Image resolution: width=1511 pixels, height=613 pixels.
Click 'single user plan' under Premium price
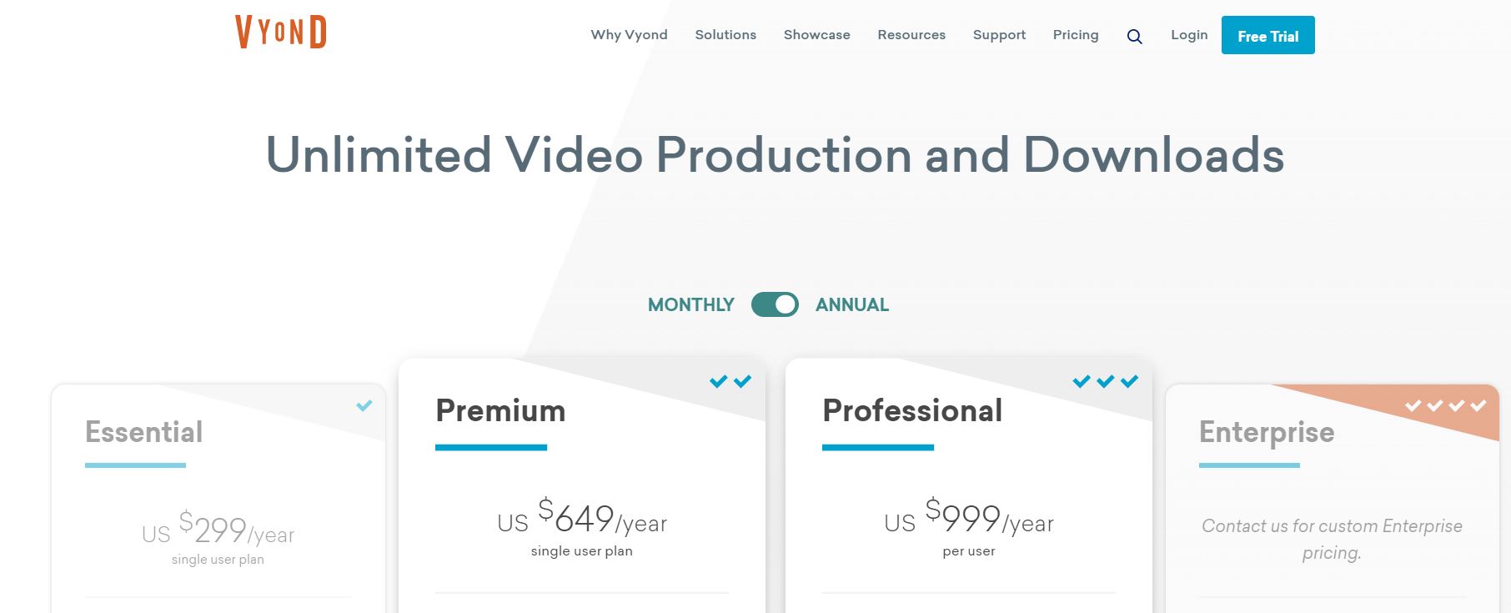(582, 551)
